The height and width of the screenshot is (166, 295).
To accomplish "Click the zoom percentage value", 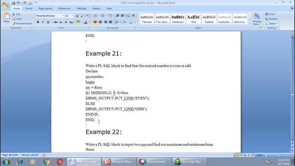I will tap(260, 155).
